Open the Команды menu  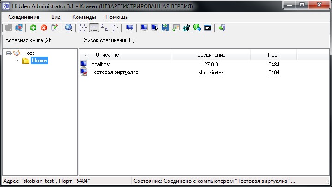tap(84, 17)
